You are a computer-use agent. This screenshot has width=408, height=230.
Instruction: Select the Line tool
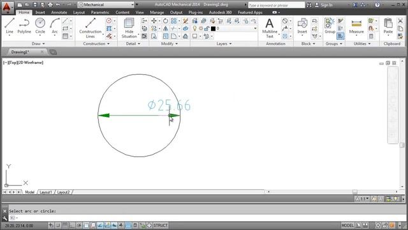pyautogui.click(x=10, y=26)
